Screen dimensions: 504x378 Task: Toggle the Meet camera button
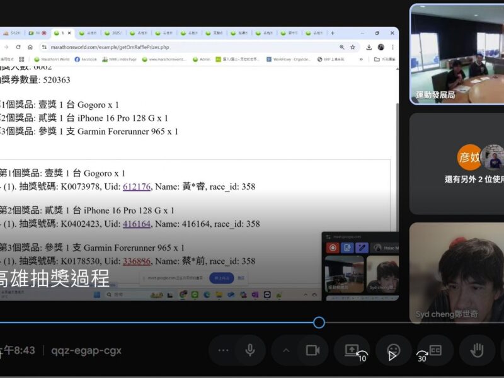pyautogui.click(x=312, y=350)
